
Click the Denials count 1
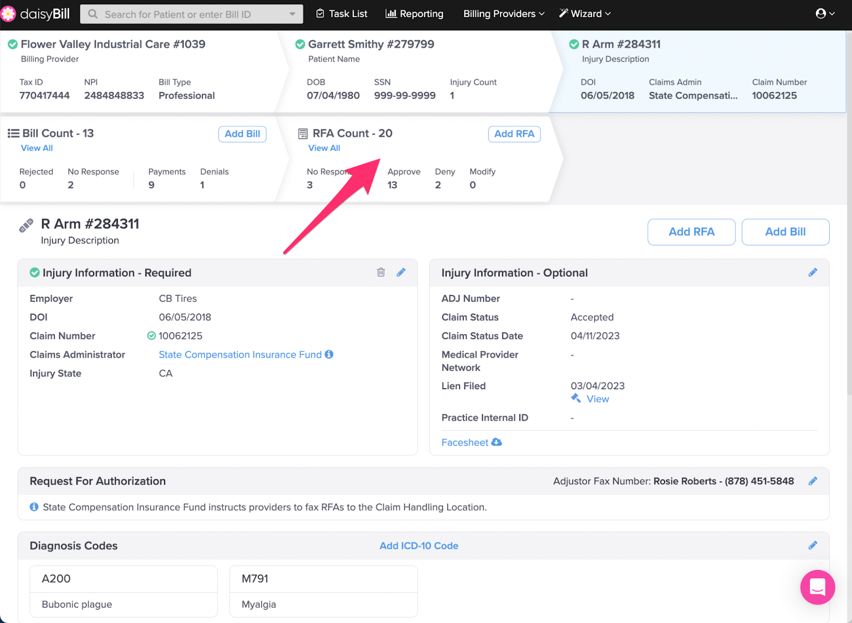202,185
